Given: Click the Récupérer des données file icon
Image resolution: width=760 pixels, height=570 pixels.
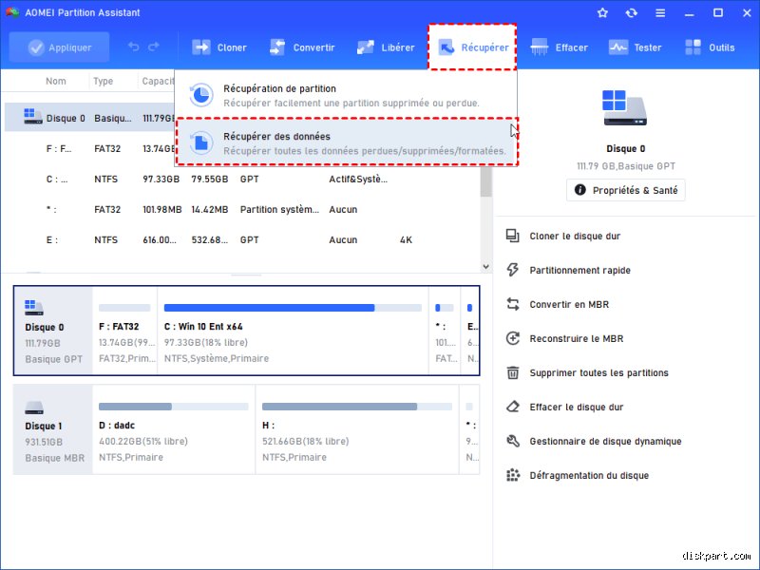Looking at the screenshot, I should tap(200, 143).
